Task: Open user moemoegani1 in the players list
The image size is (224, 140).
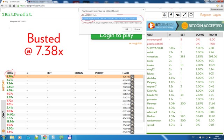Action: pyautogui.click(x=154, y=40)
